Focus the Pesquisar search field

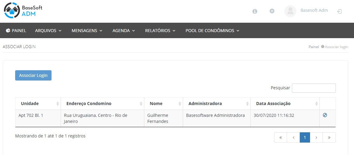(x=313, y=88)
